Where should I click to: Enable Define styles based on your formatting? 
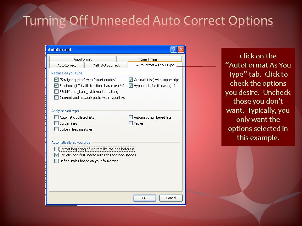click(56, 161)
